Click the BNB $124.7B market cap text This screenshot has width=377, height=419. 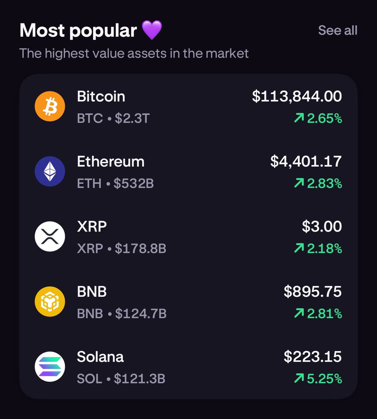click(122, 314)
